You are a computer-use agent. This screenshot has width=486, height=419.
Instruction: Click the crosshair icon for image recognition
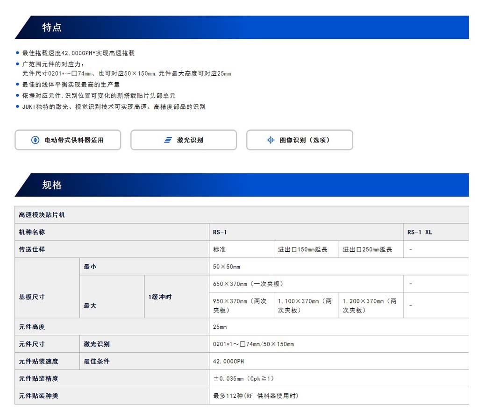pos(270,140)
